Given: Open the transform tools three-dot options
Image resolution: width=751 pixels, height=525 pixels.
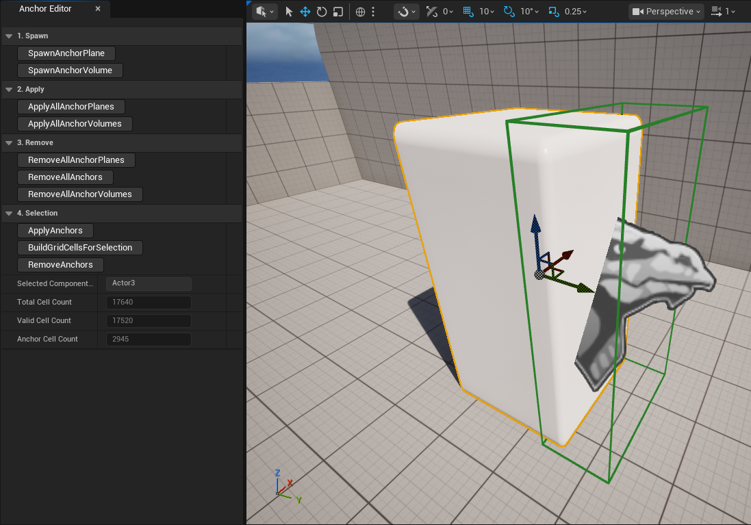Looking at the screenshot, I should pyautogui.click(x=373, y=12).
